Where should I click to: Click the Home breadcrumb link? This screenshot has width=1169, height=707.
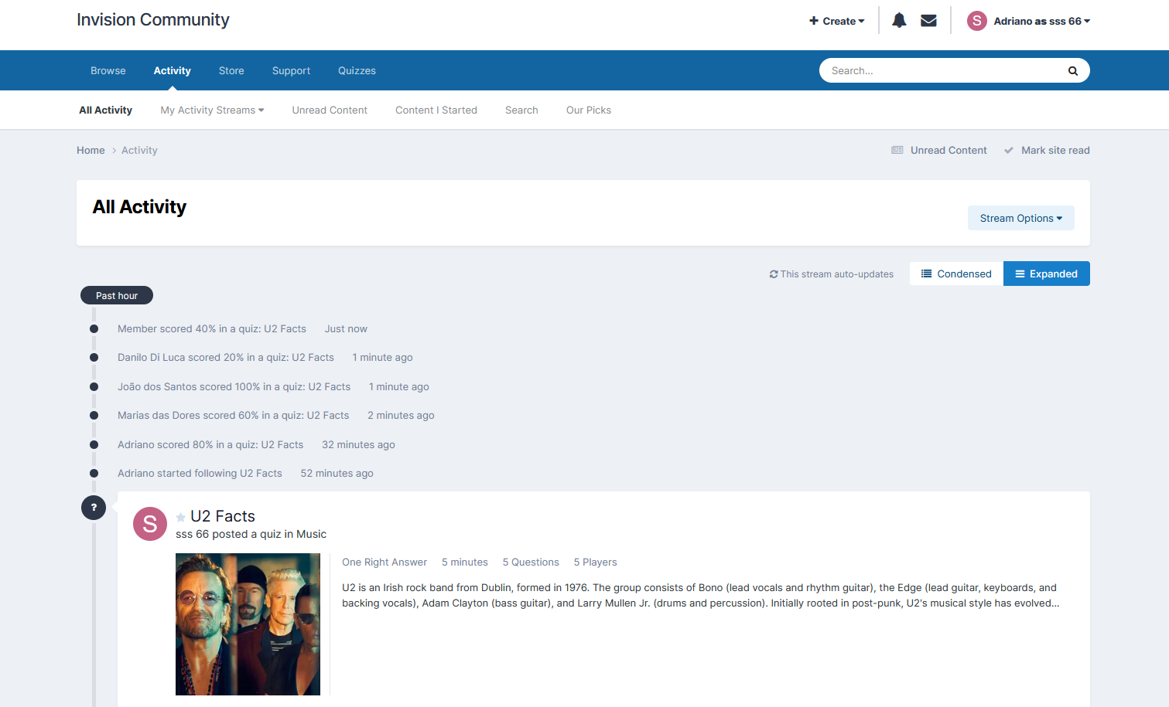(91, 151)
